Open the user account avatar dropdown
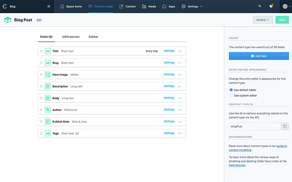The image size is (292, 182). [x=286, y=6]
